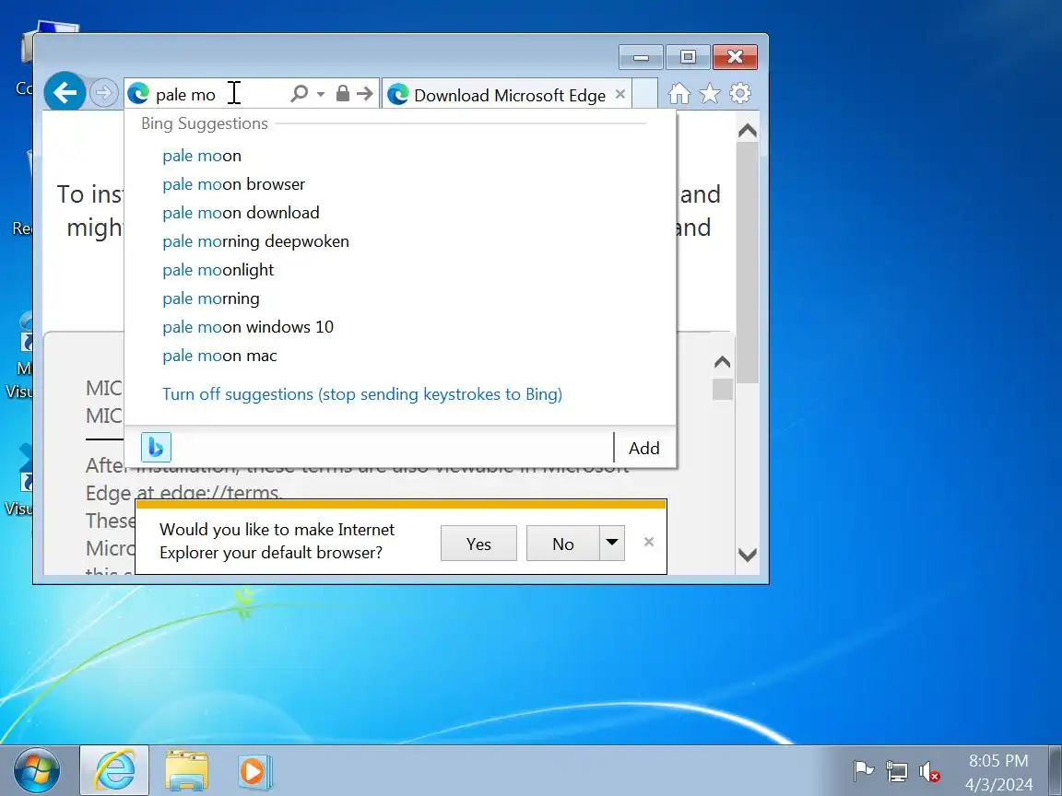
Task: Expand the No button dropdown arrow
Action: tap(612, 543)
